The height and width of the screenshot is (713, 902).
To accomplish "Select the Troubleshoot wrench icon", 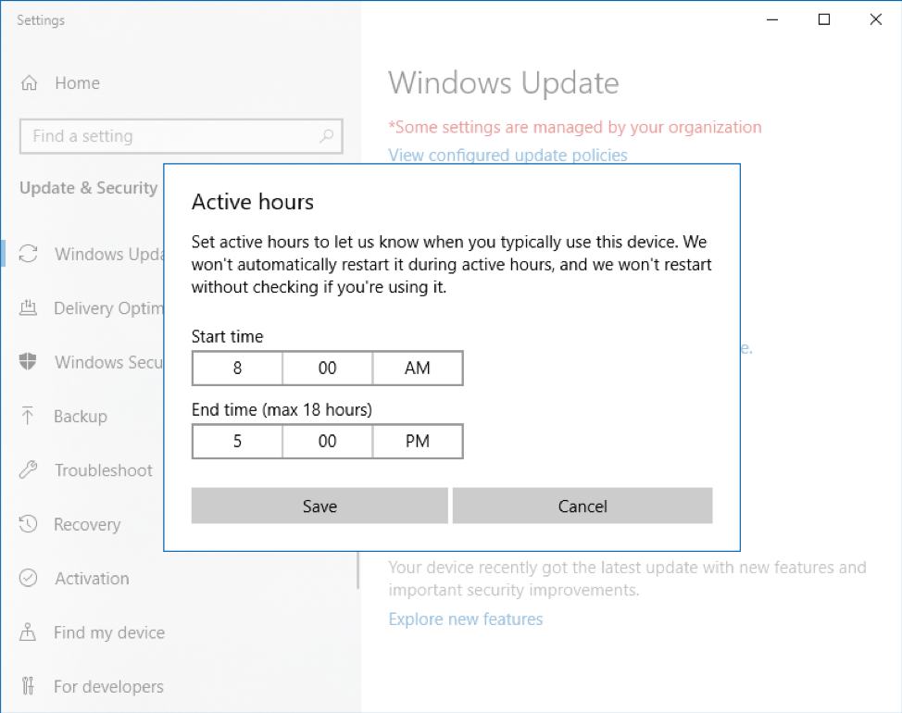I will (x=29, y=470).
